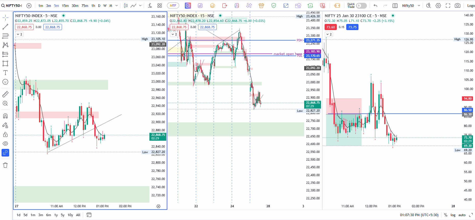475x220 pixels.
Task: Expand the 5-minute chart indicators legend
Action: click(x=19, y=34)
